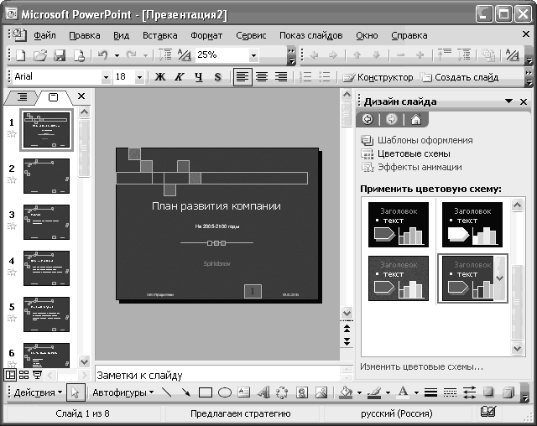Open dropdown arrow on selected color scheme
537x426 pixels.
500,278
